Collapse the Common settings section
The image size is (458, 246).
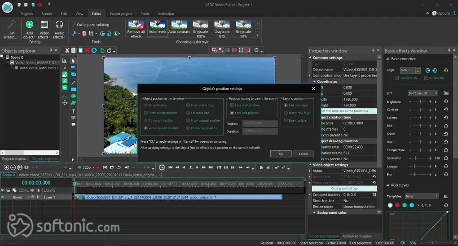click(x=310, y=57)
